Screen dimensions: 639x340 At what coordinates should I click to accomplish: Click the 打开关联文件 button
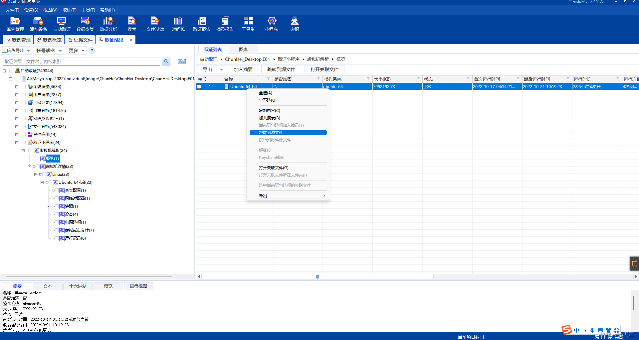pyautogui.click(x=324, y=69)
